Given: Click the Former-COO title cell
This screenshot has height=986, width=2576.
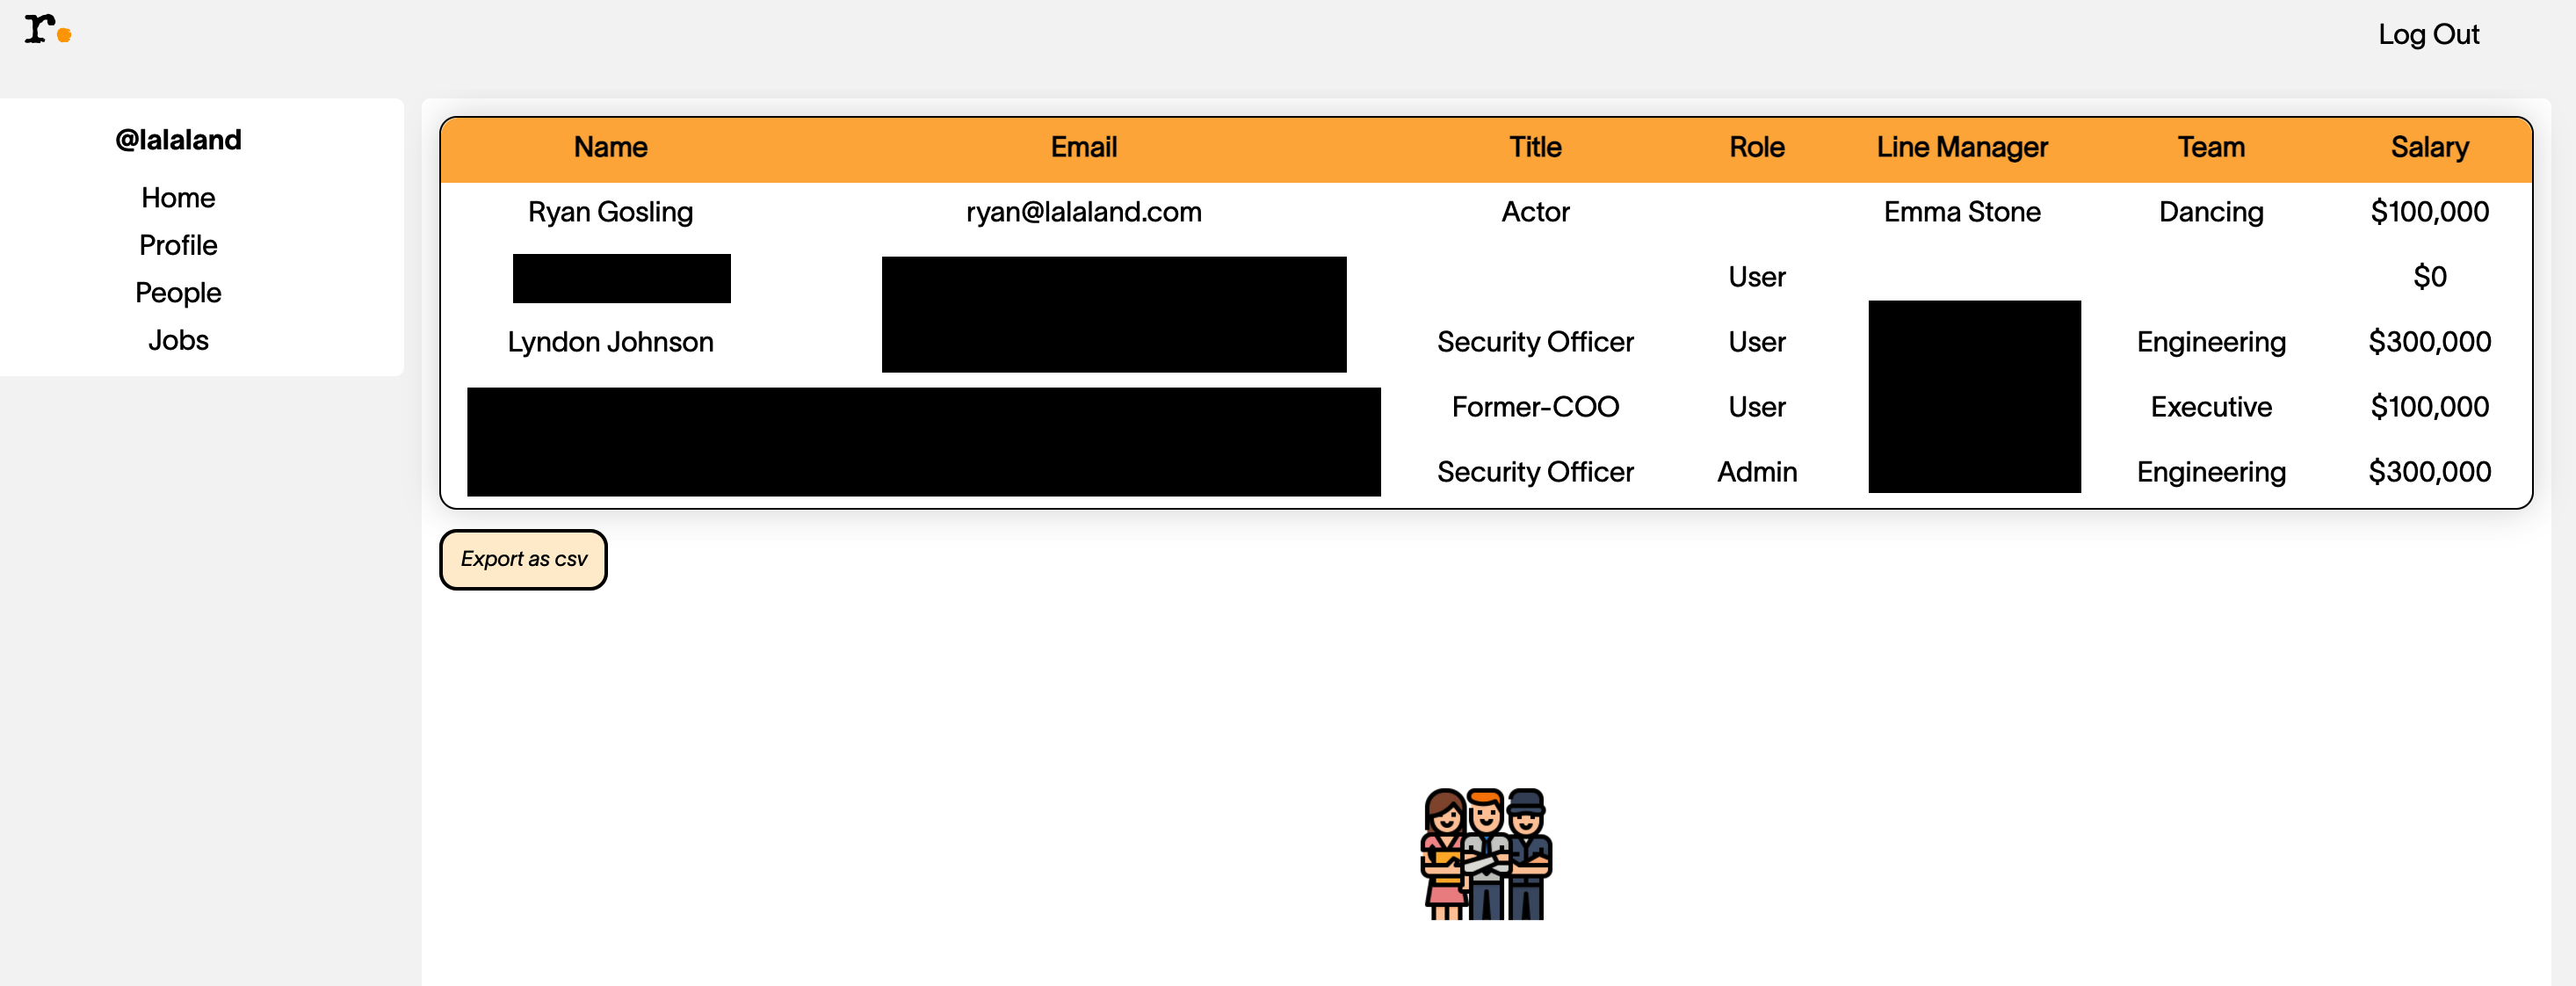Looking at the screenshot, I should click(1534, 407).
